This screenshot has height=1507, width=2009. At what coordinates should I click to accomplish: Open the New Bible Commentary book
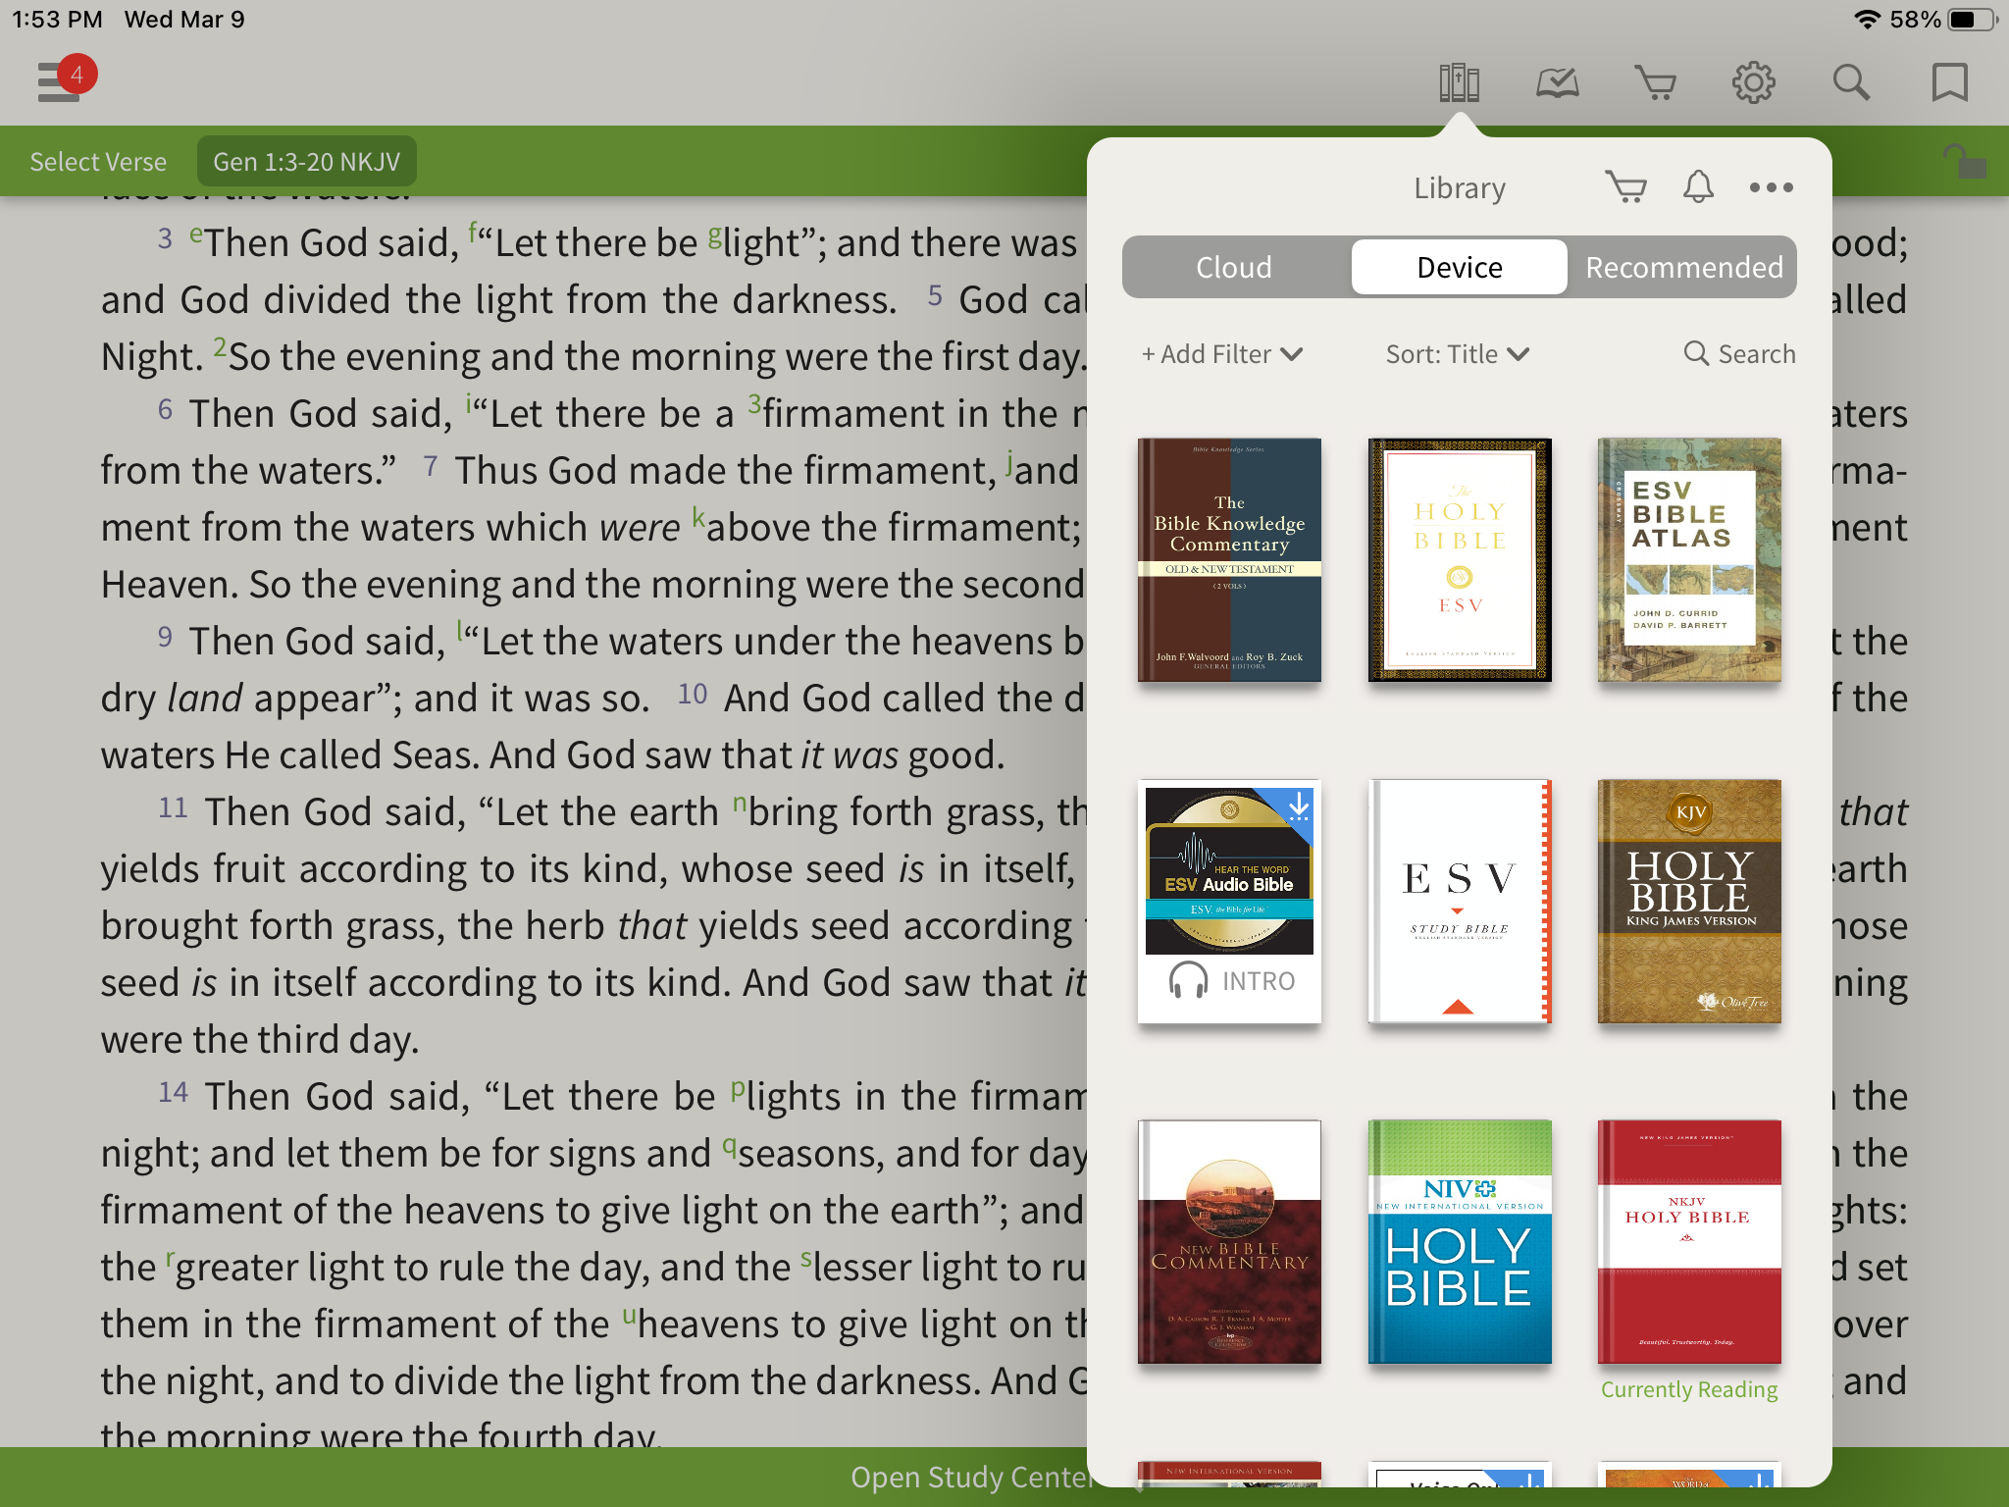[x=1229, y=1242]
